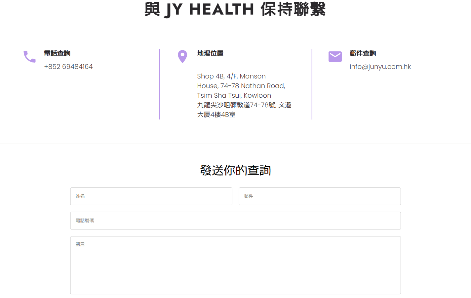Click into the 留言 message textarea

pos(236,265)
